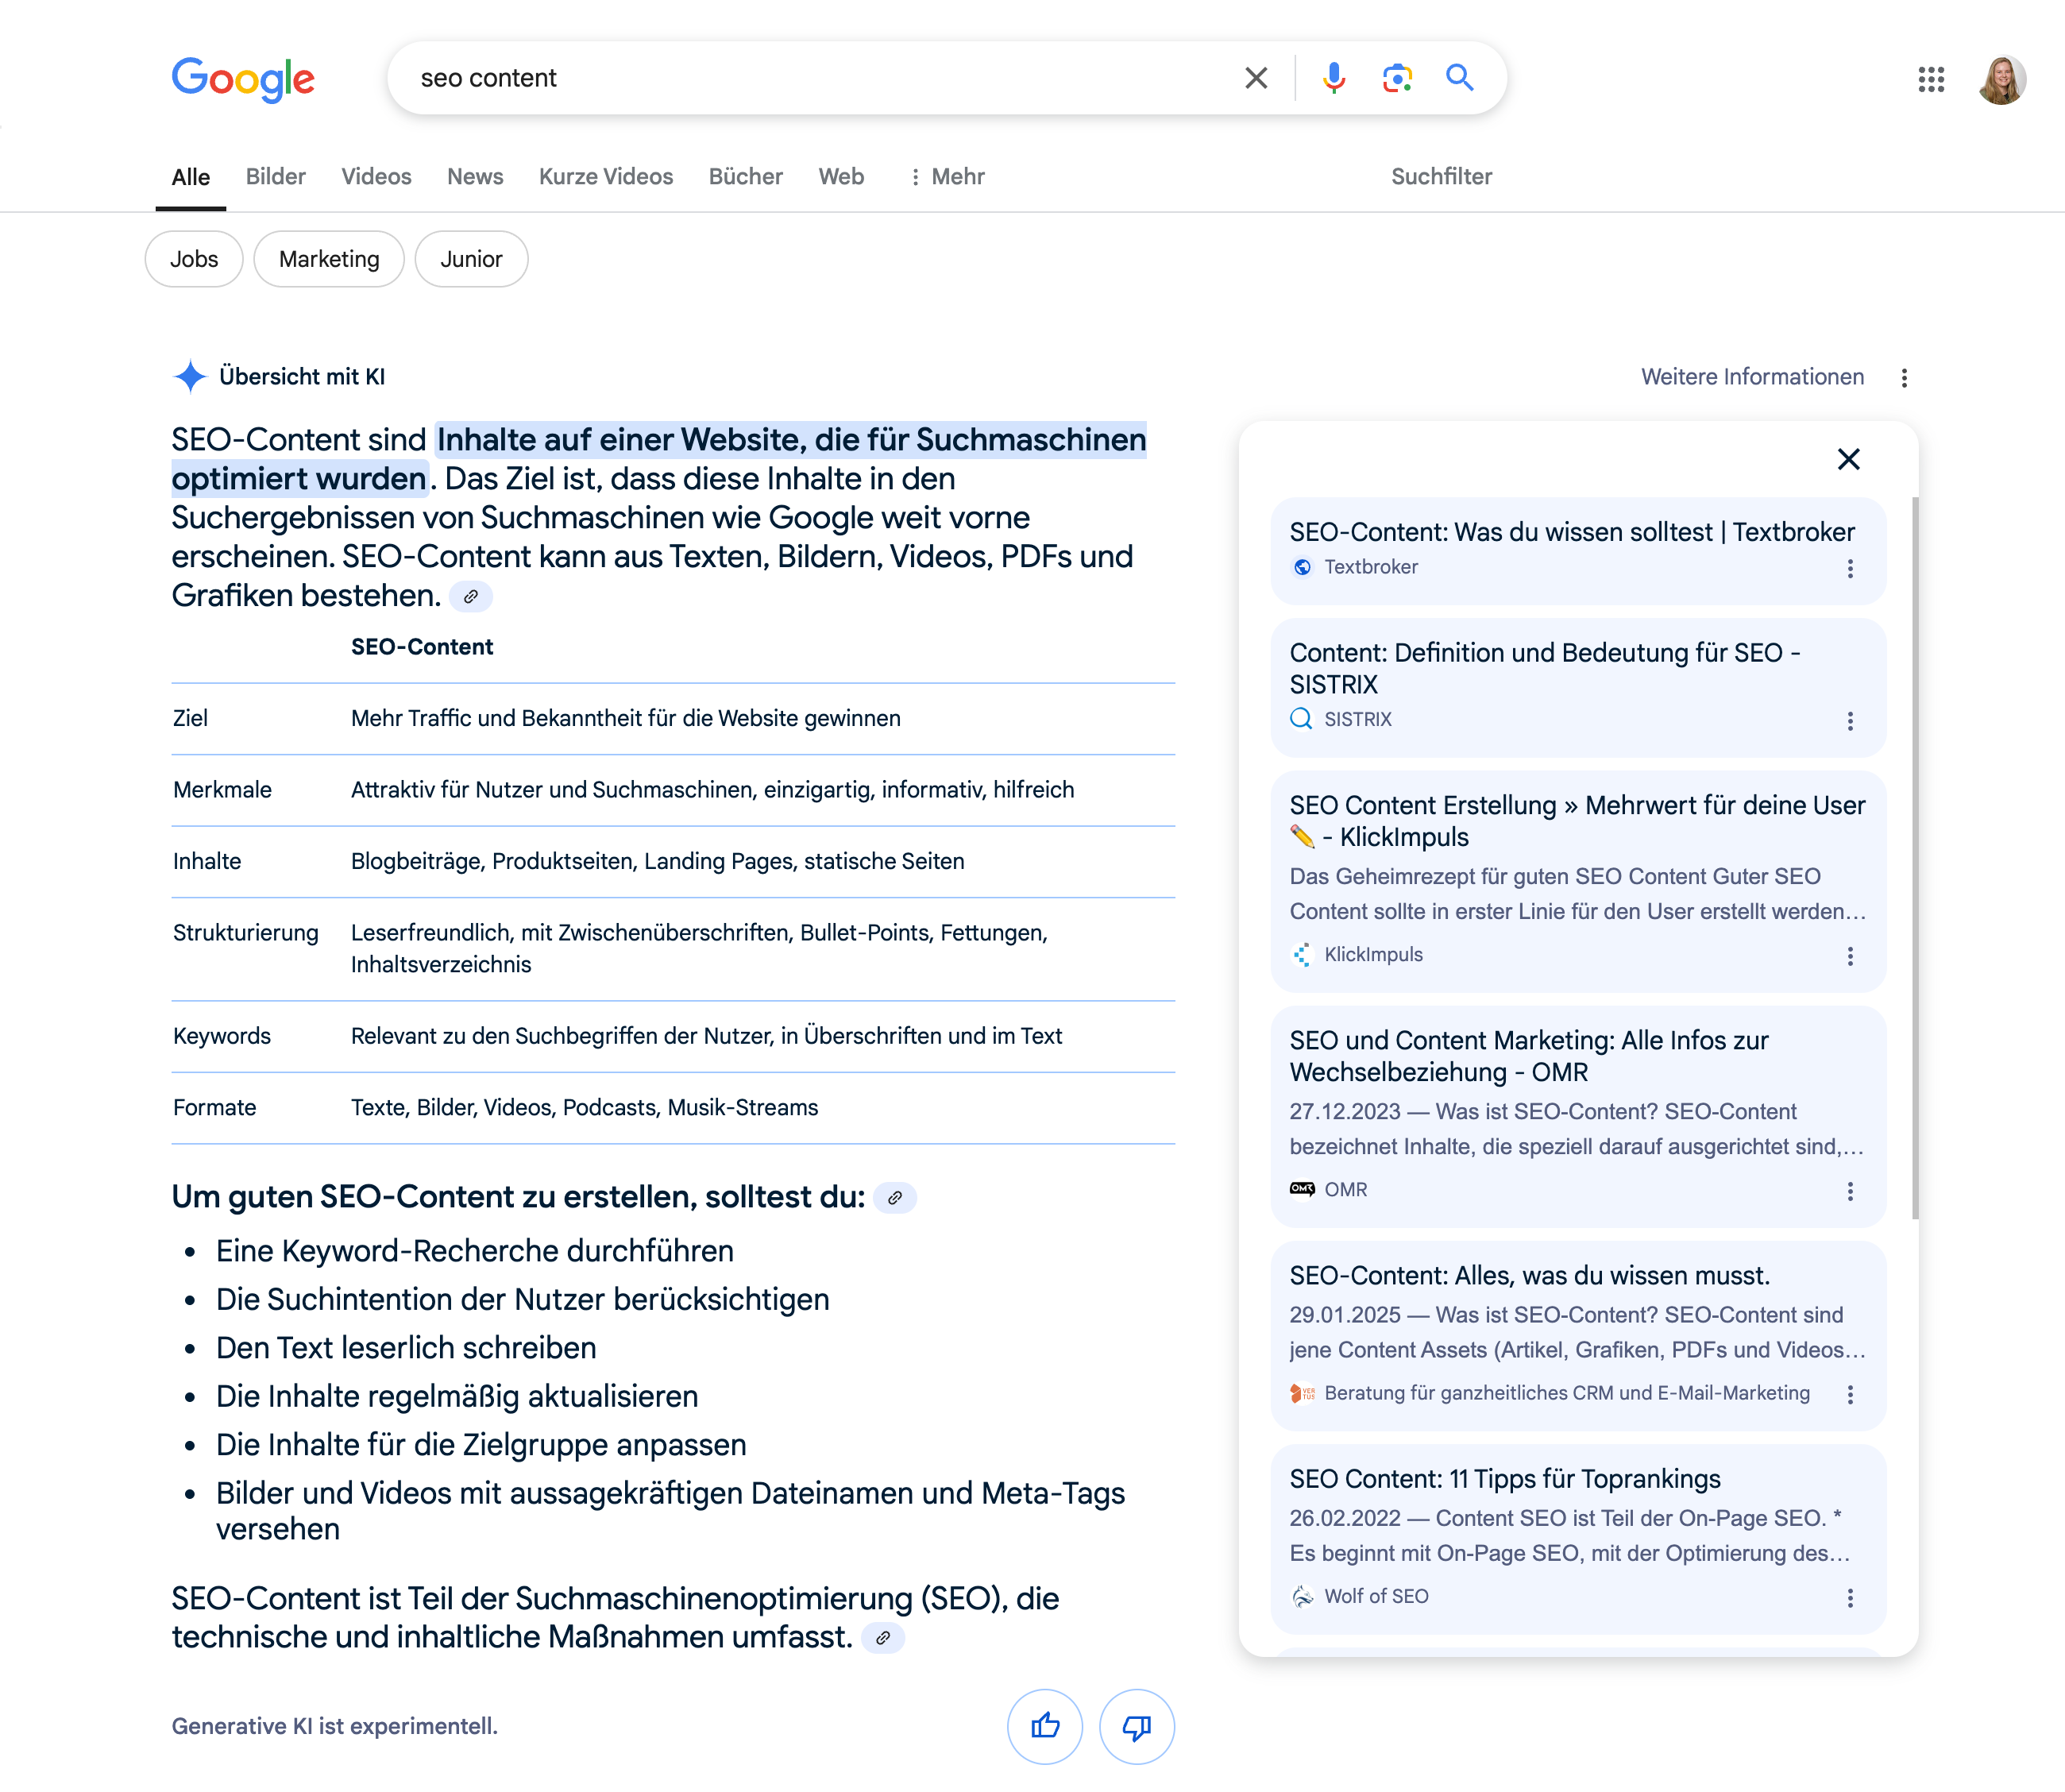Screen dimensions: 2065x1792
Task: Open the Suchfilter tools
Action: [x=1441, y=177]
